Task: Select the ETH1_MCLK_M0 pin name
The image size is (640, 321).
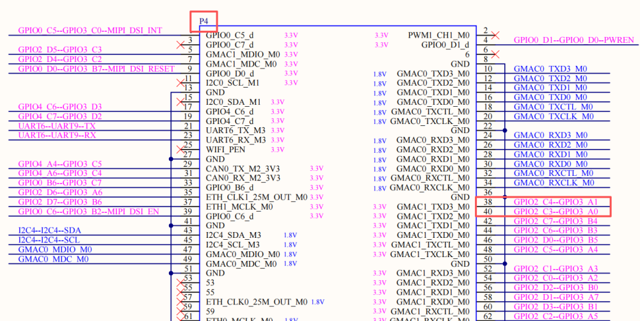Action: (239, 207)
